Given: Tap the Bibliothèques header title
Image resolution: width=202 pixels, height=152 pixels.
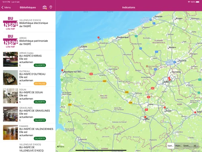Looking at the screenshot, I should coord(28,7).
